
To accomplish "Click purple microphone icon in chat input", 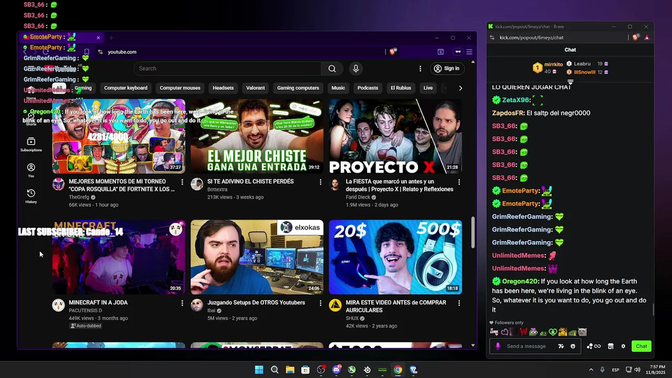I will [498, 346].
